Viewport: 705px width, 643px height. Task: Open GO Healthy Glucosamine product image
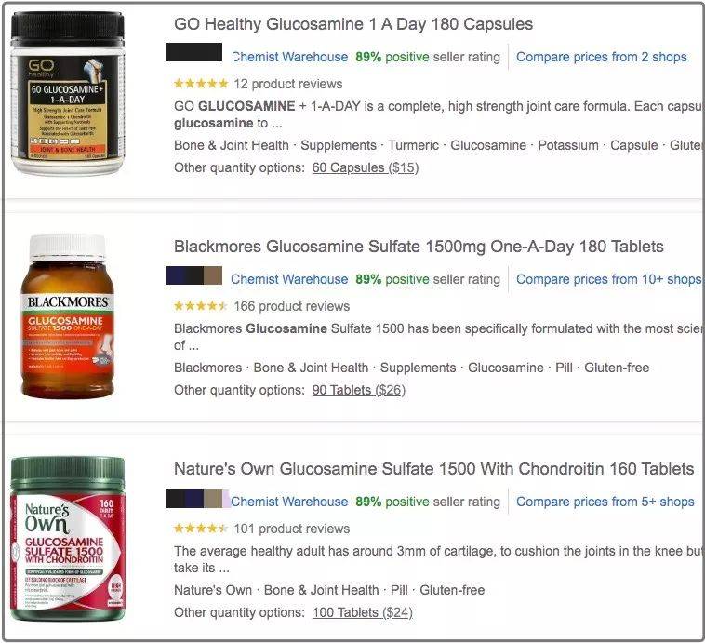tap(68, 93)
